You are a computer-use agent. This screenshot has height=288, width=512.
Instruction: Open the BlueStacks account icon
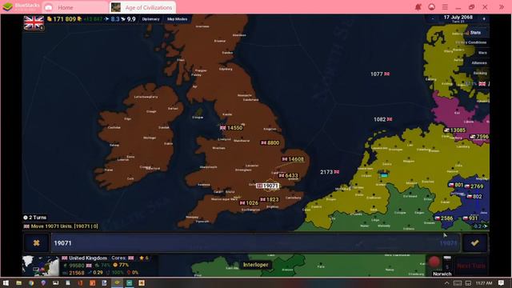pyautogui.click(x=431, y=7)
